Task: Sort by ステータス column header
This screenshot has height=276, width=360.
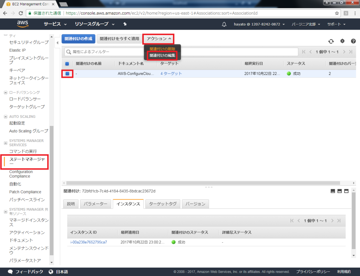Action: 296,63
